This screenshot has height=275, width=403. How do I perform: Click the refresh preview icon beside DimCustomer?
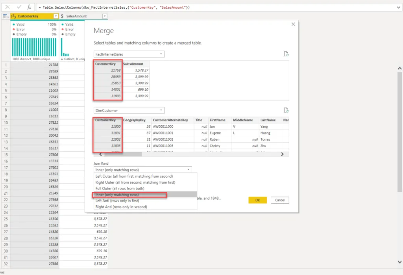click(286, 110)
